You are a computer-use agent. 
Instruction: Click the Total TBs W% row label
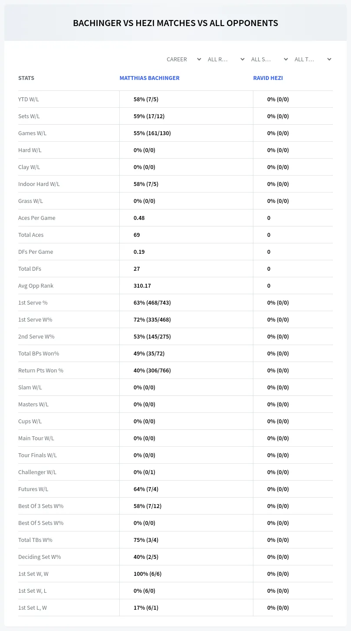[x=35, y=540]
